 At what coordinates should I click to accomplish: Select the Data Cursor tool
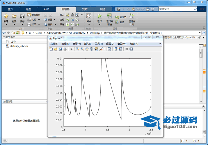96,49
